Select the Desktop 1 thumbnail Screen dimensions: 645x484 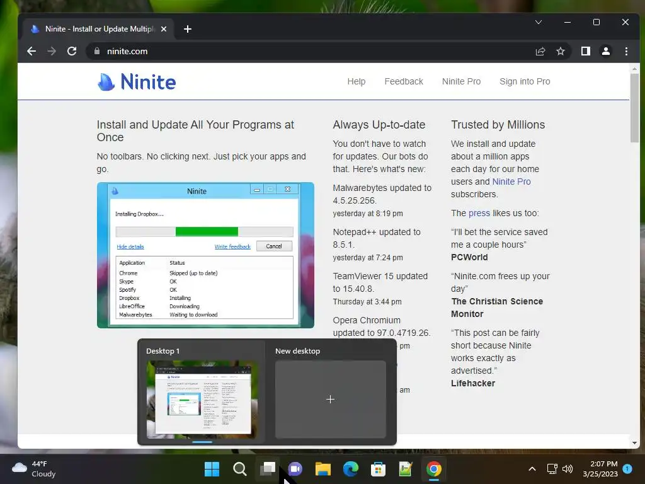click(202, 399)
